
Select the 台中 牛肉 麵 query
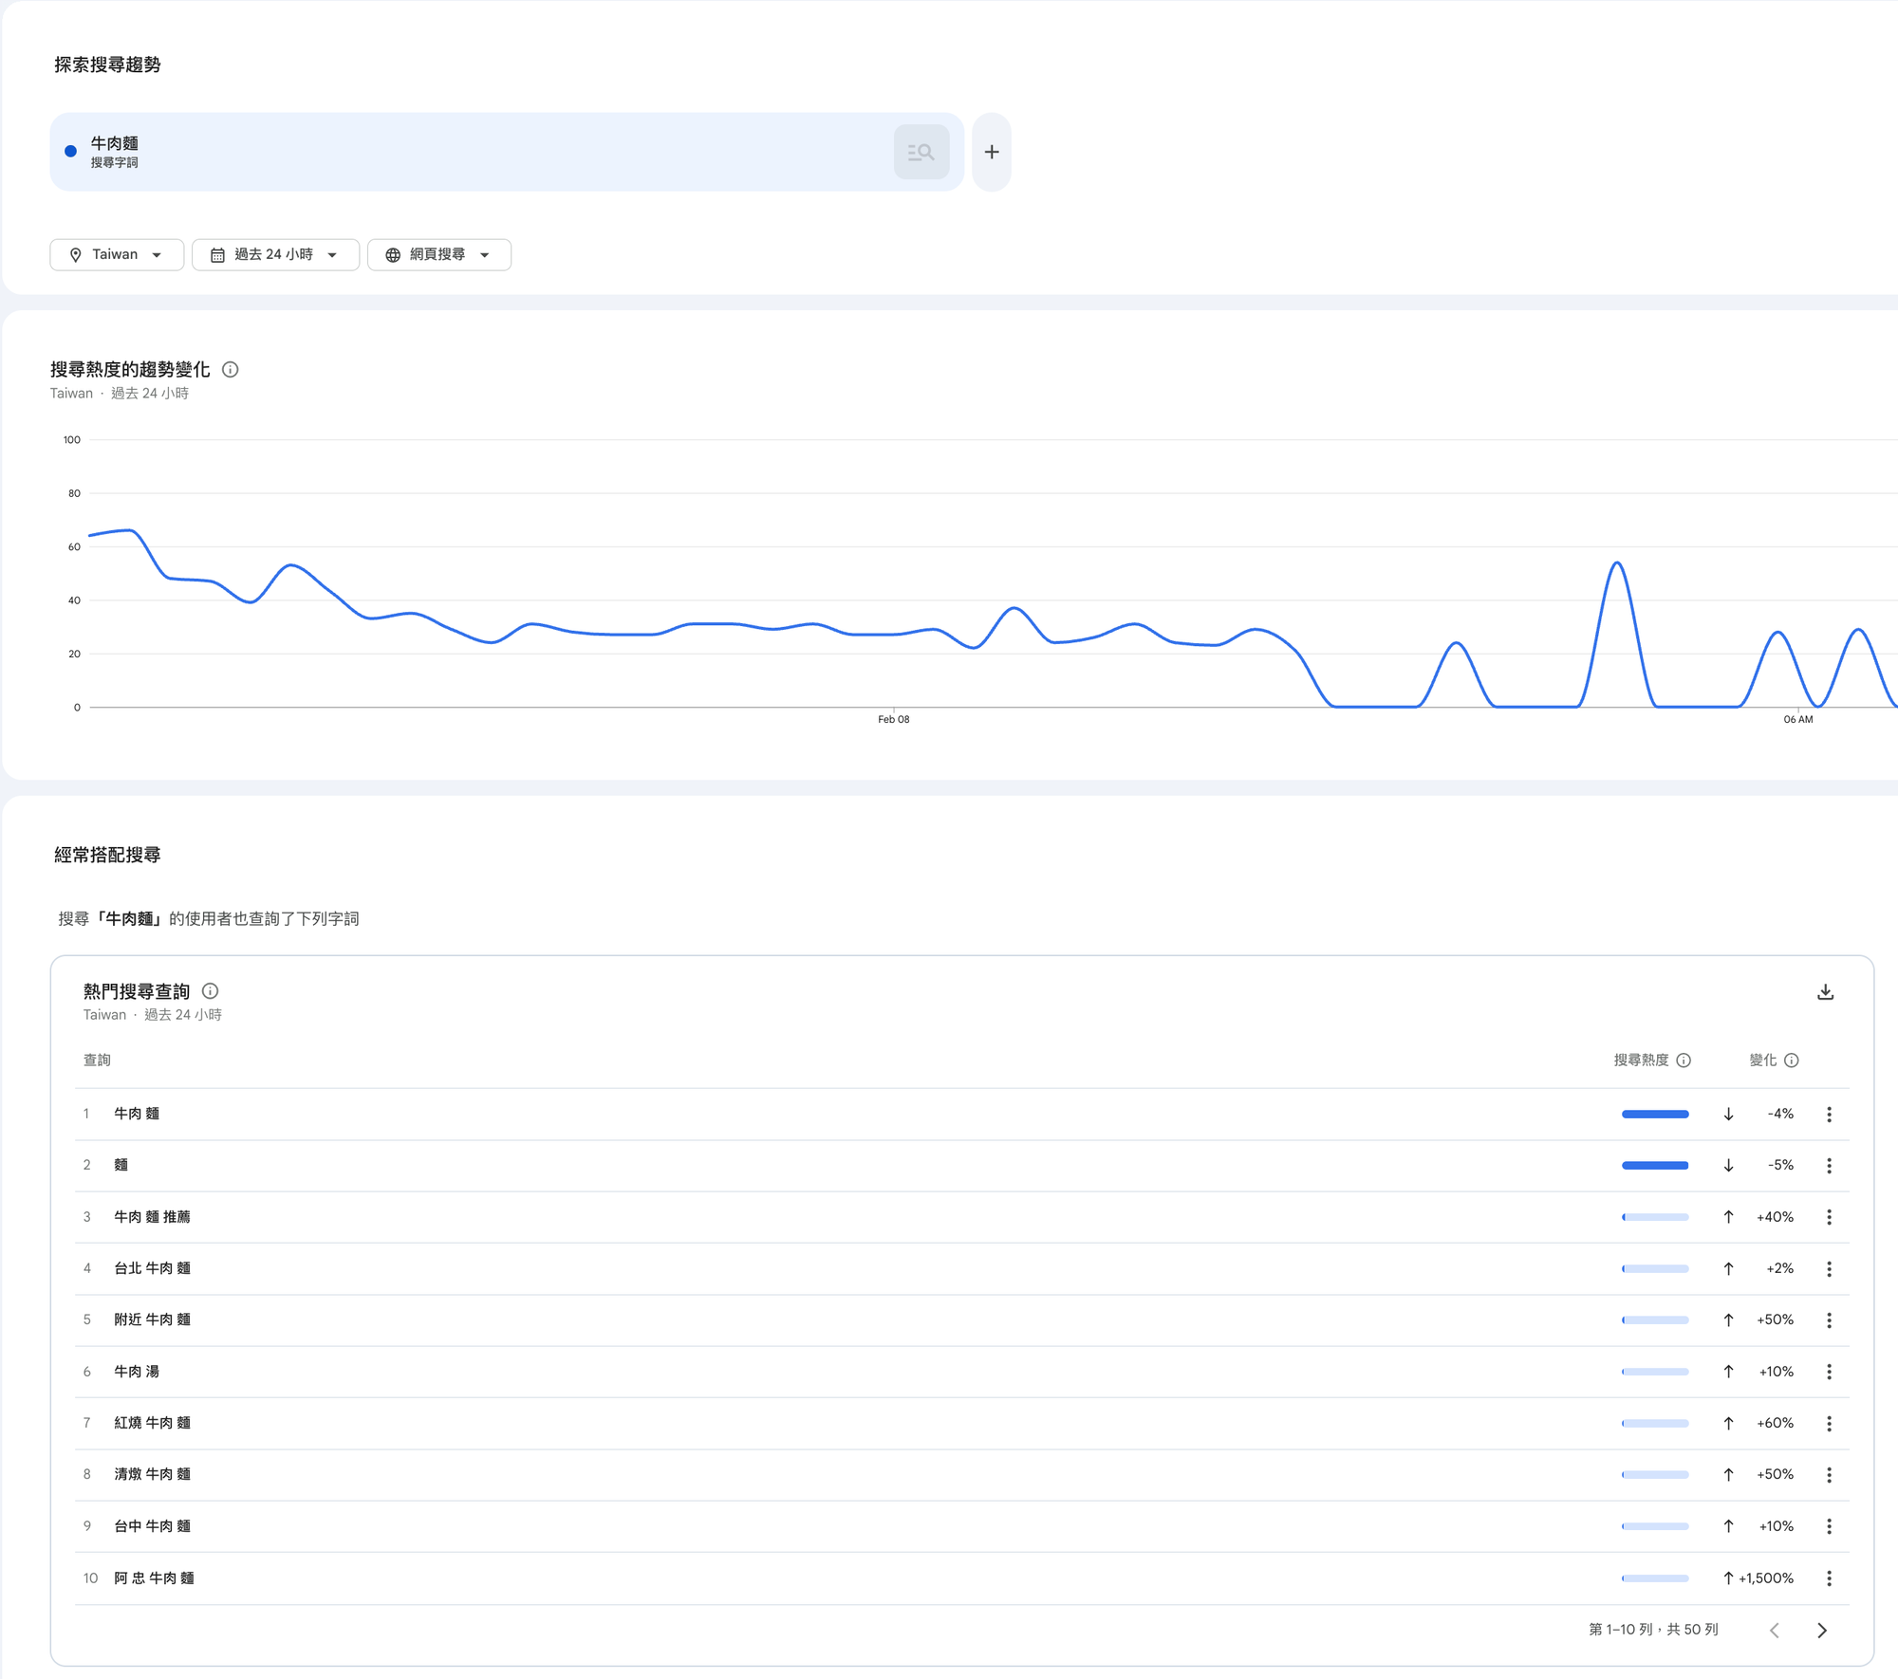coord(153,1525)
